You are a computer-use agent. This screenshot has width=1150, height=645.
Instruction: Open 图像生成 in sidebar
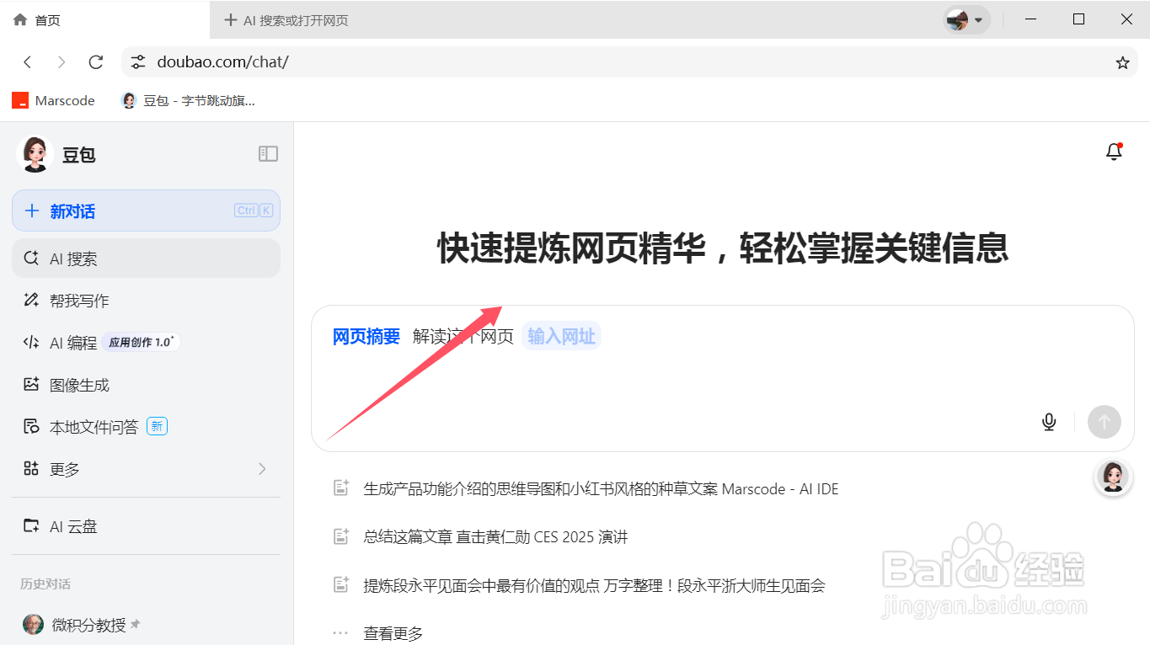(x=146, y=385)
